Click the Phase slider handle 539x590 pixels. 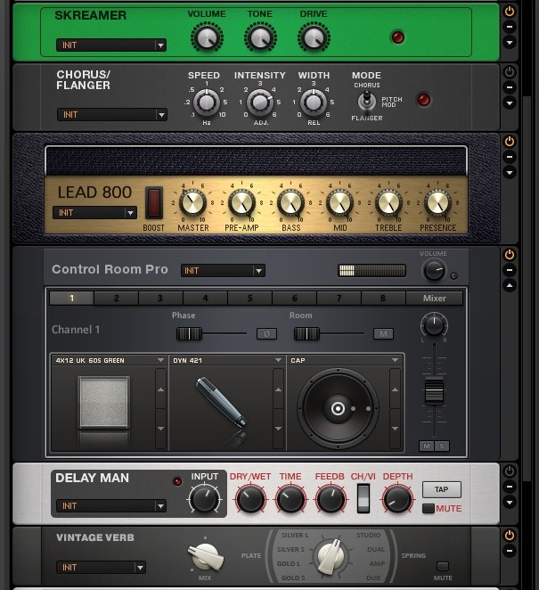coord(189,333)
